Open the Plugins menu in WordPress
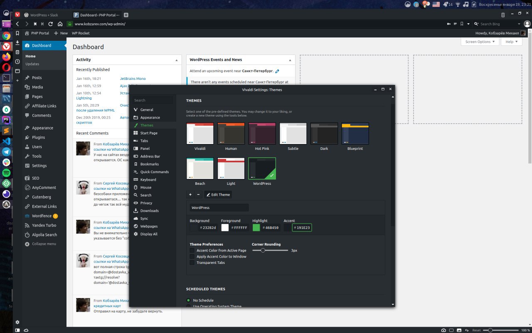Image resolution: width=532 pixels, height=333 pixels. 38,137
